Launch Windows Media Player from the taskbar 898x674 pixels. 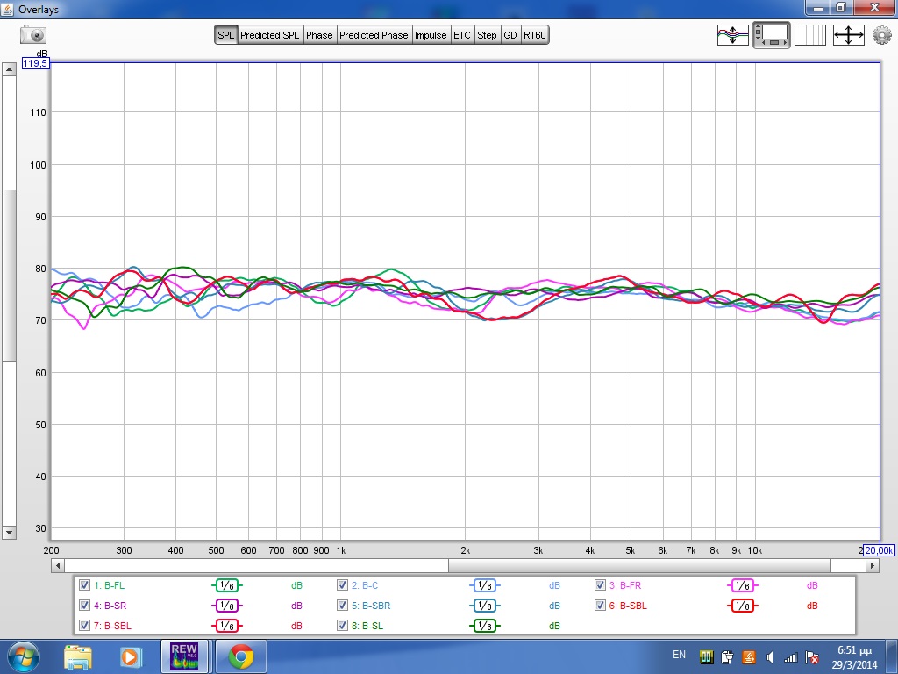click(130, 656)
